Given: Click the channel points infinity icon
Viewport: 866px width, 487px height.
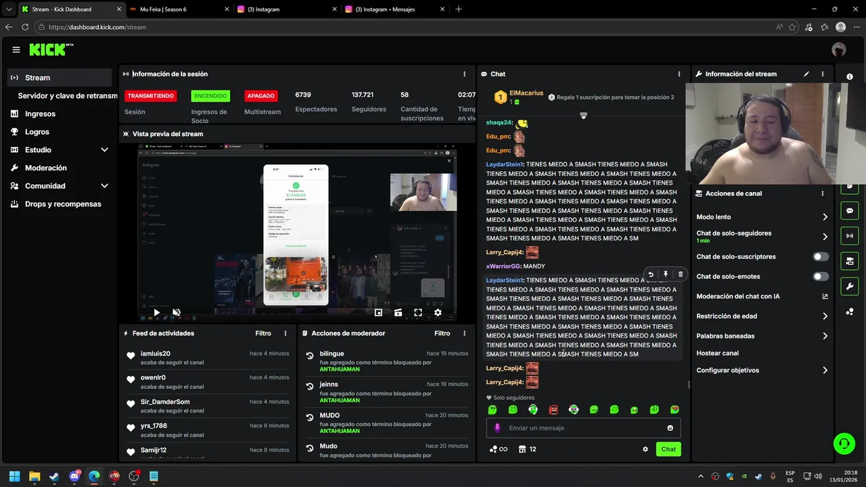Looking at the screenshot, I should 498,449.
